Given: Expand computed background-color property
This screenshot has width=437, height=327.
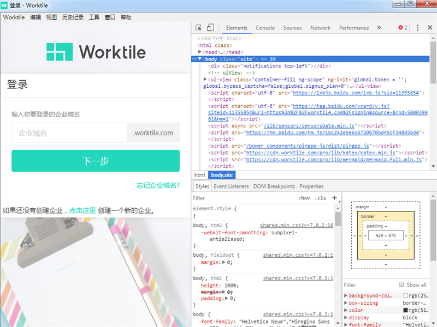Looking at the screenshot, I should [x=346, y=295].
